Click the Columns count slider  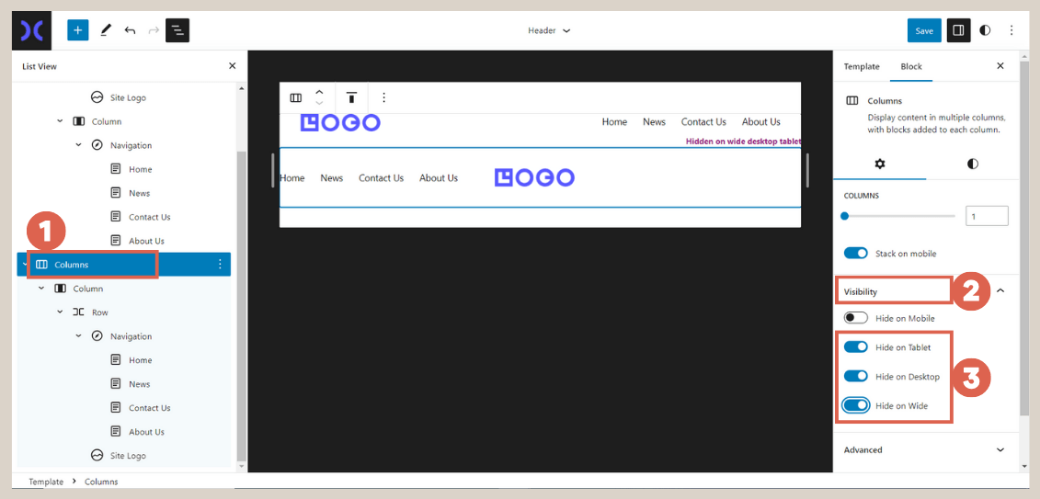[x=899, y=216]
